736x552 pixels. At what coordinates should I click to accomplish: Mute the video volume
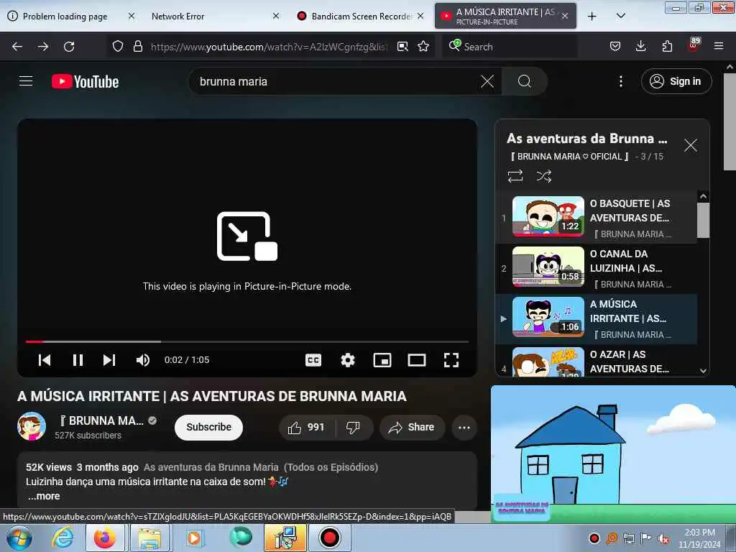[x=143, y=360]
